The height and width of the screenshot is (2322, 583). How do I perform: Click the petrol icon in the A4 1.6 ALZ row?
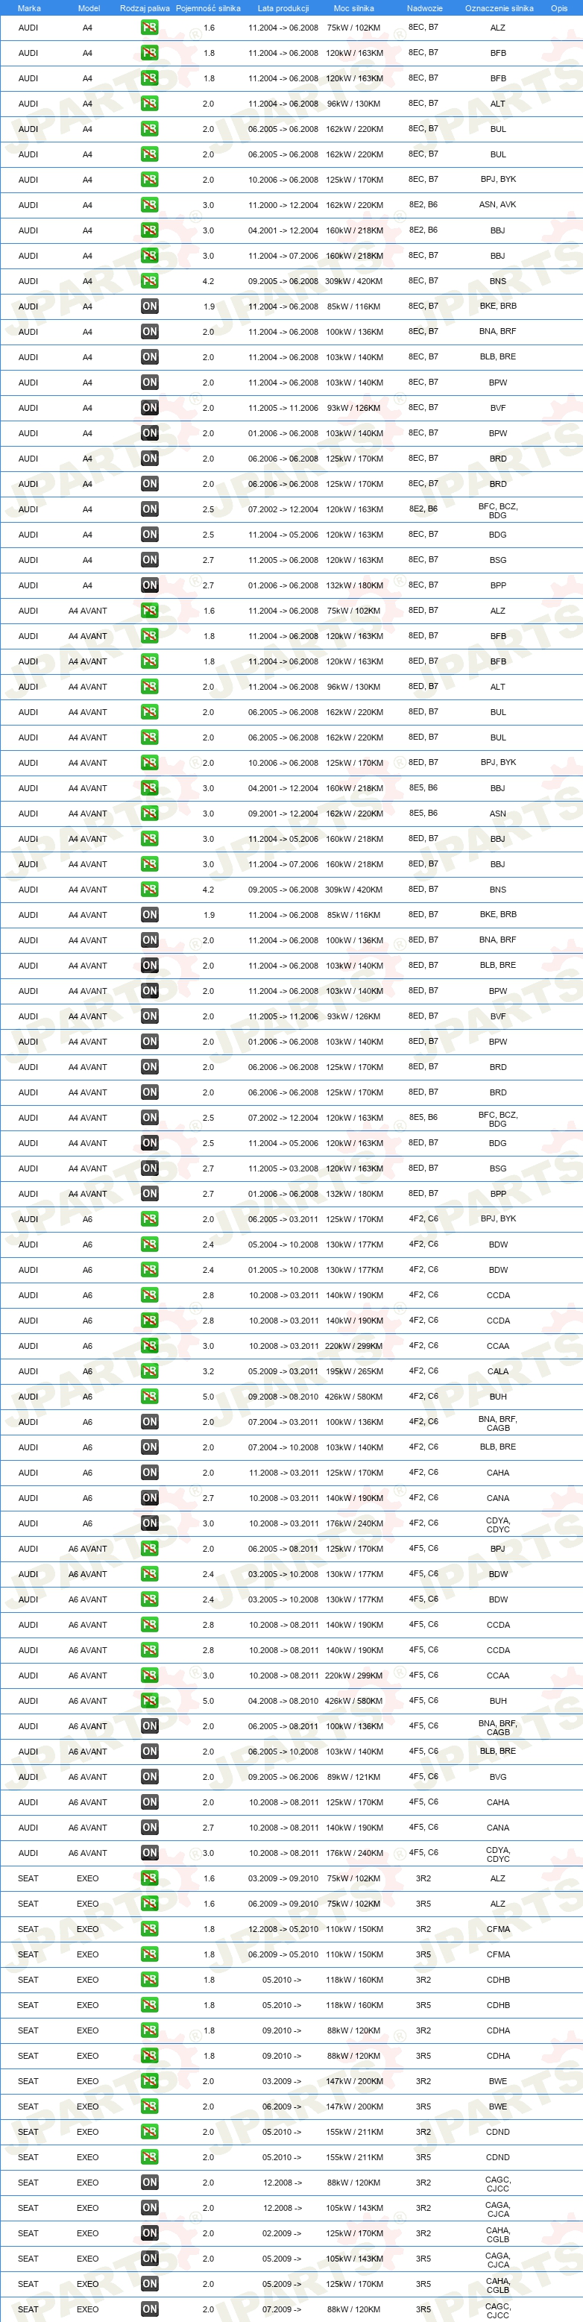(150, 28)
